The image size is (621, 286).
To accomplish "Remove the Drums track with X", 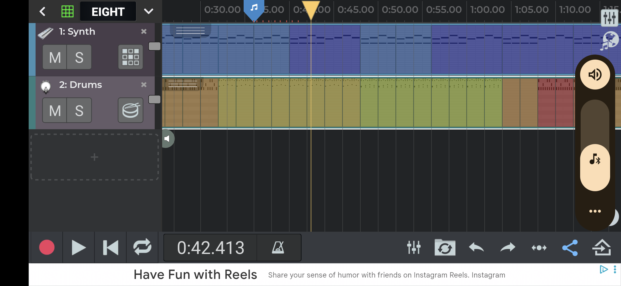I will pos(144,85).
